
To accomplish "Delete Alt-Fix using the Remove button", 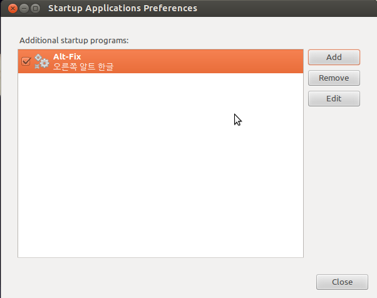I will click(334, 78).
